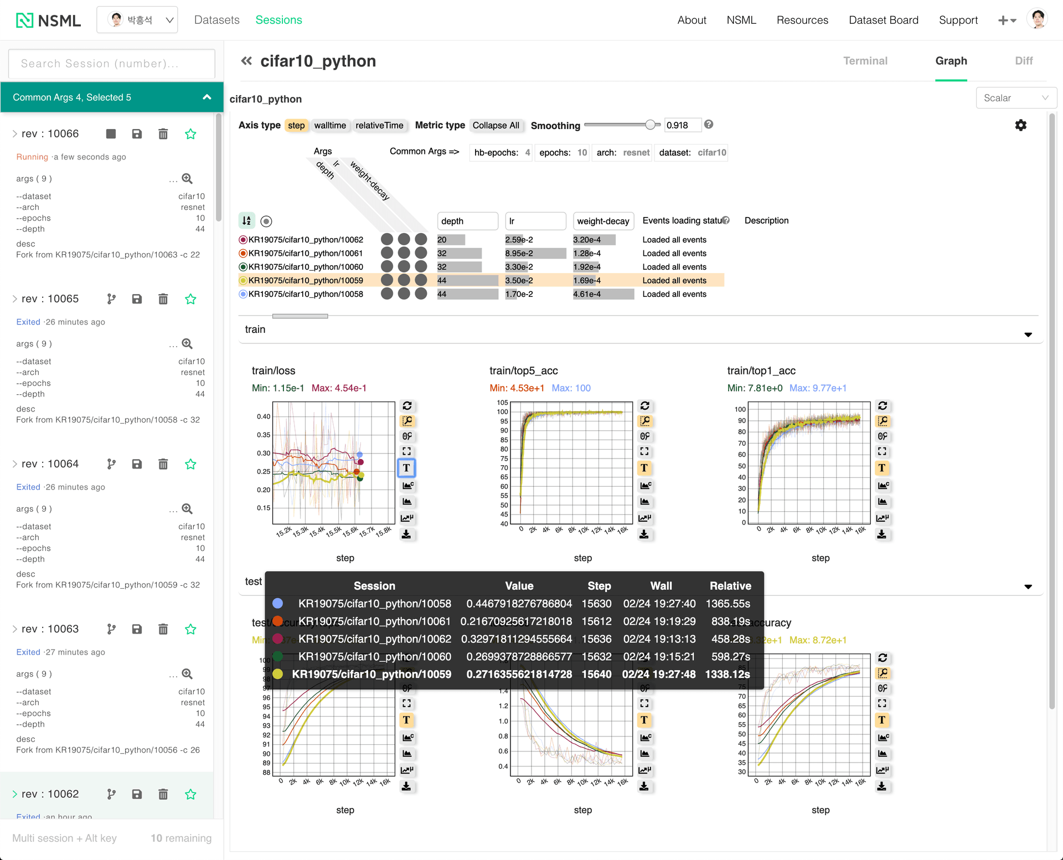
Task: Collapse Common Args selected panel
Action: point(207,97)
